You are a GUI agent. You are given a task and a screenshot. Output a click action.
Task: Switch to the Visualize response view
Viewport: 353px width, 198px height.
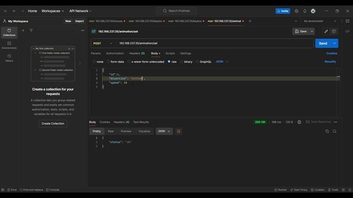point(145,131)
